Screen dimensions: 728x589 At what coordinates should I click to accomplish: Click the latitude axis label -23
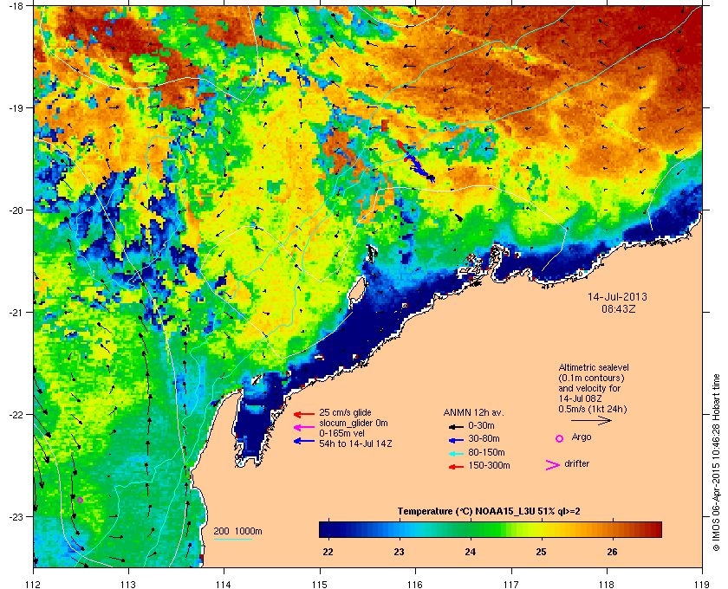point(16,516)
